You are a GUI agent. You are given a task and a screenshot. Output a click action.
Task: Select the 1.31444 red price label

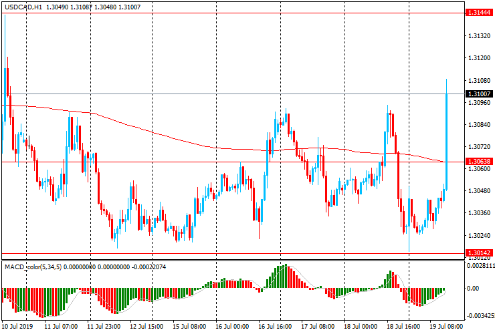[x=479, y=13]
